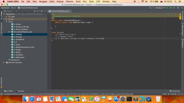Expand the .idea folder
The height and width of the screenshot is (103, 184).
[7, 17]
